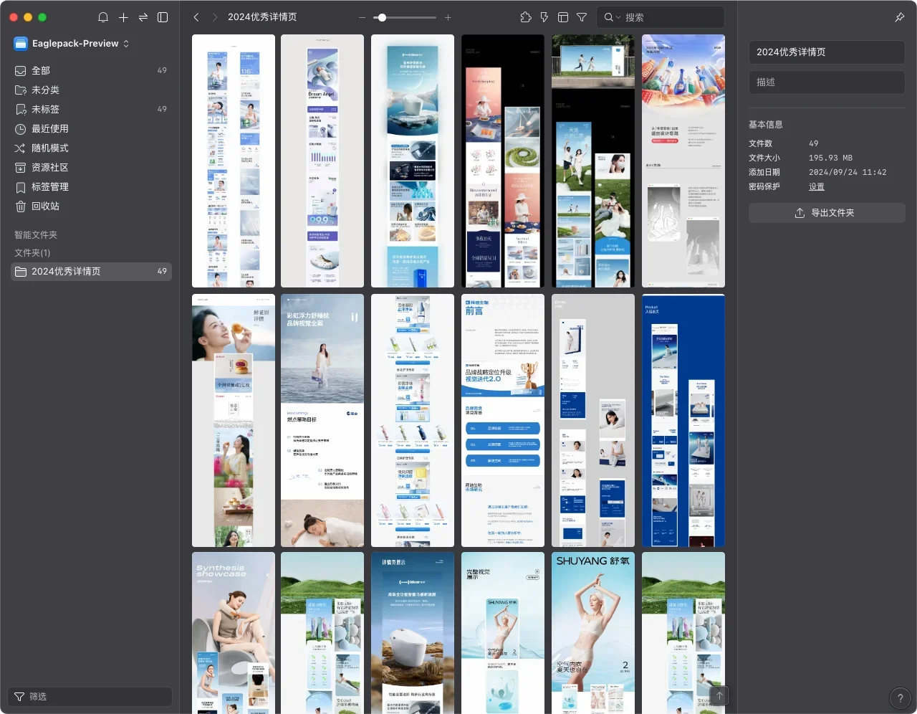Screen dimensions: 917x714
Task: Open the search options magnifier dropdown
Action: pyautogui.click(x=612, y=17)
